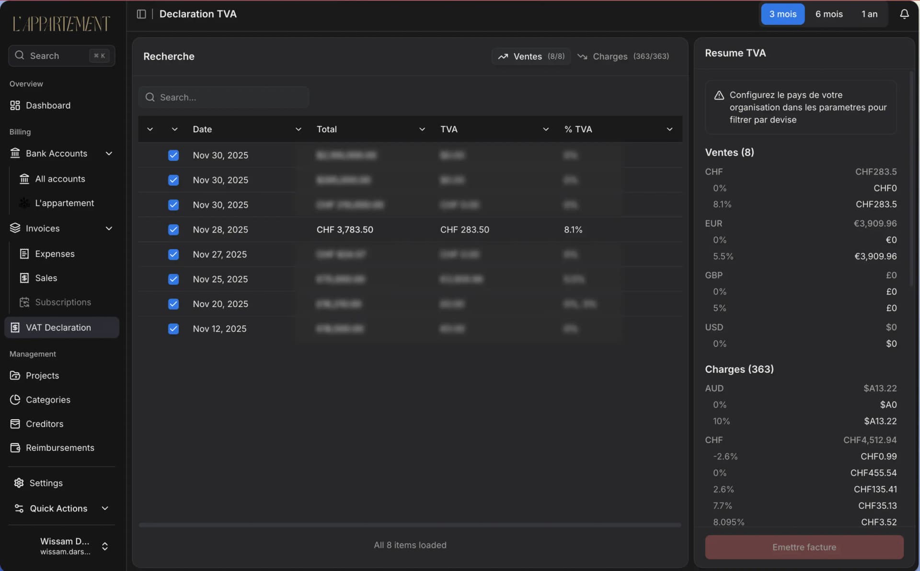Uncheck the Nov 12, 2025 row checkbox
The image size is (920, 571).
[173, 329]
